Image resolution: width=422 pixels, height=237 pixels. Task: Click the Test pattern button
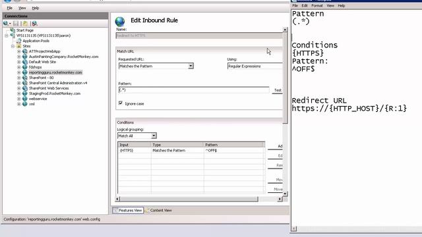278,90
